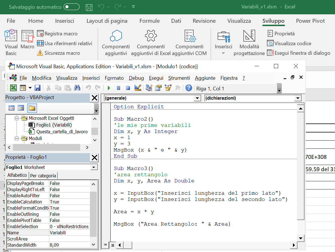
Task: Switch to Procedure View button
Action: click(x=105, y=245)
